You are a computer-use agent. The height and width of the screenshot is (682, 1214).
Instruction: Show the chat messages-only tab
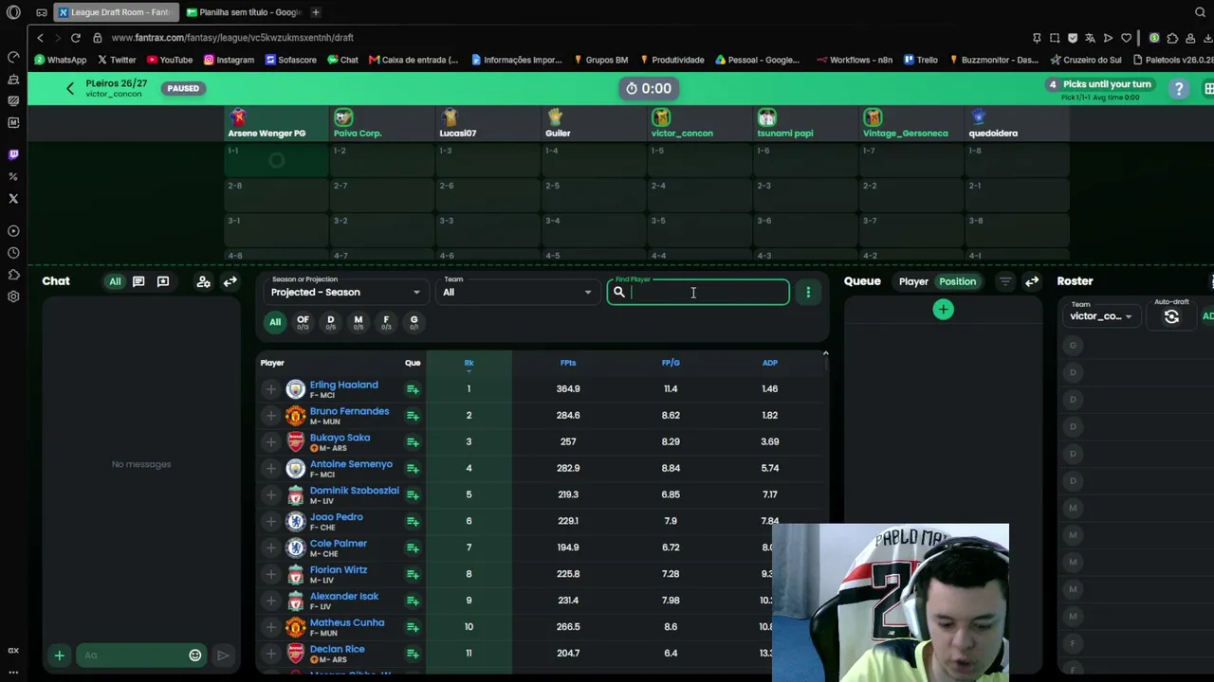coord(138,281)
